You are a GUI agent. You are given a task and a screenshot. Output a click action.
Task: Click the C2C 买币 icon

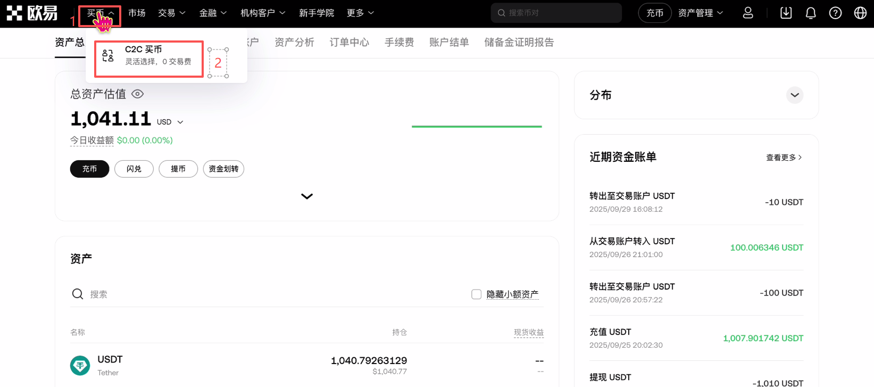pos(108,56)
